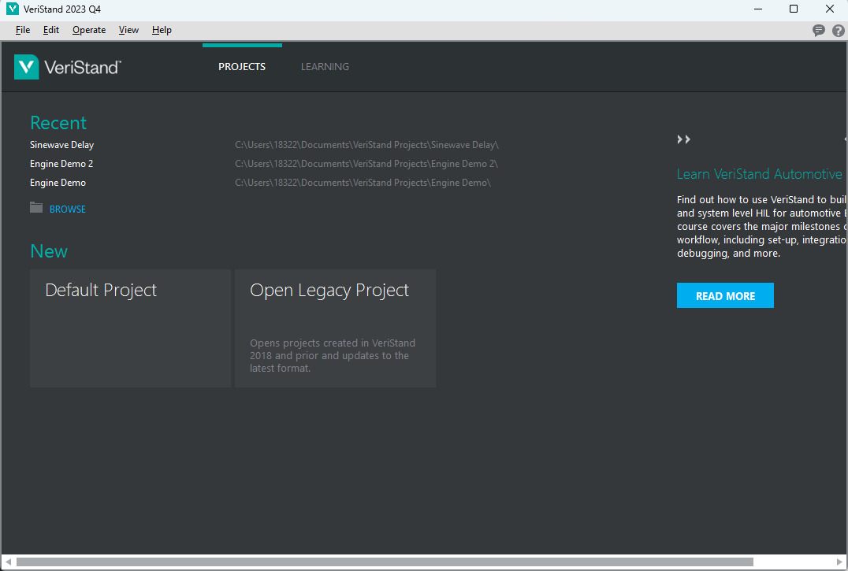848x571 pixels.
Task: Click the help question mark icon
Action: click(839, 31)
